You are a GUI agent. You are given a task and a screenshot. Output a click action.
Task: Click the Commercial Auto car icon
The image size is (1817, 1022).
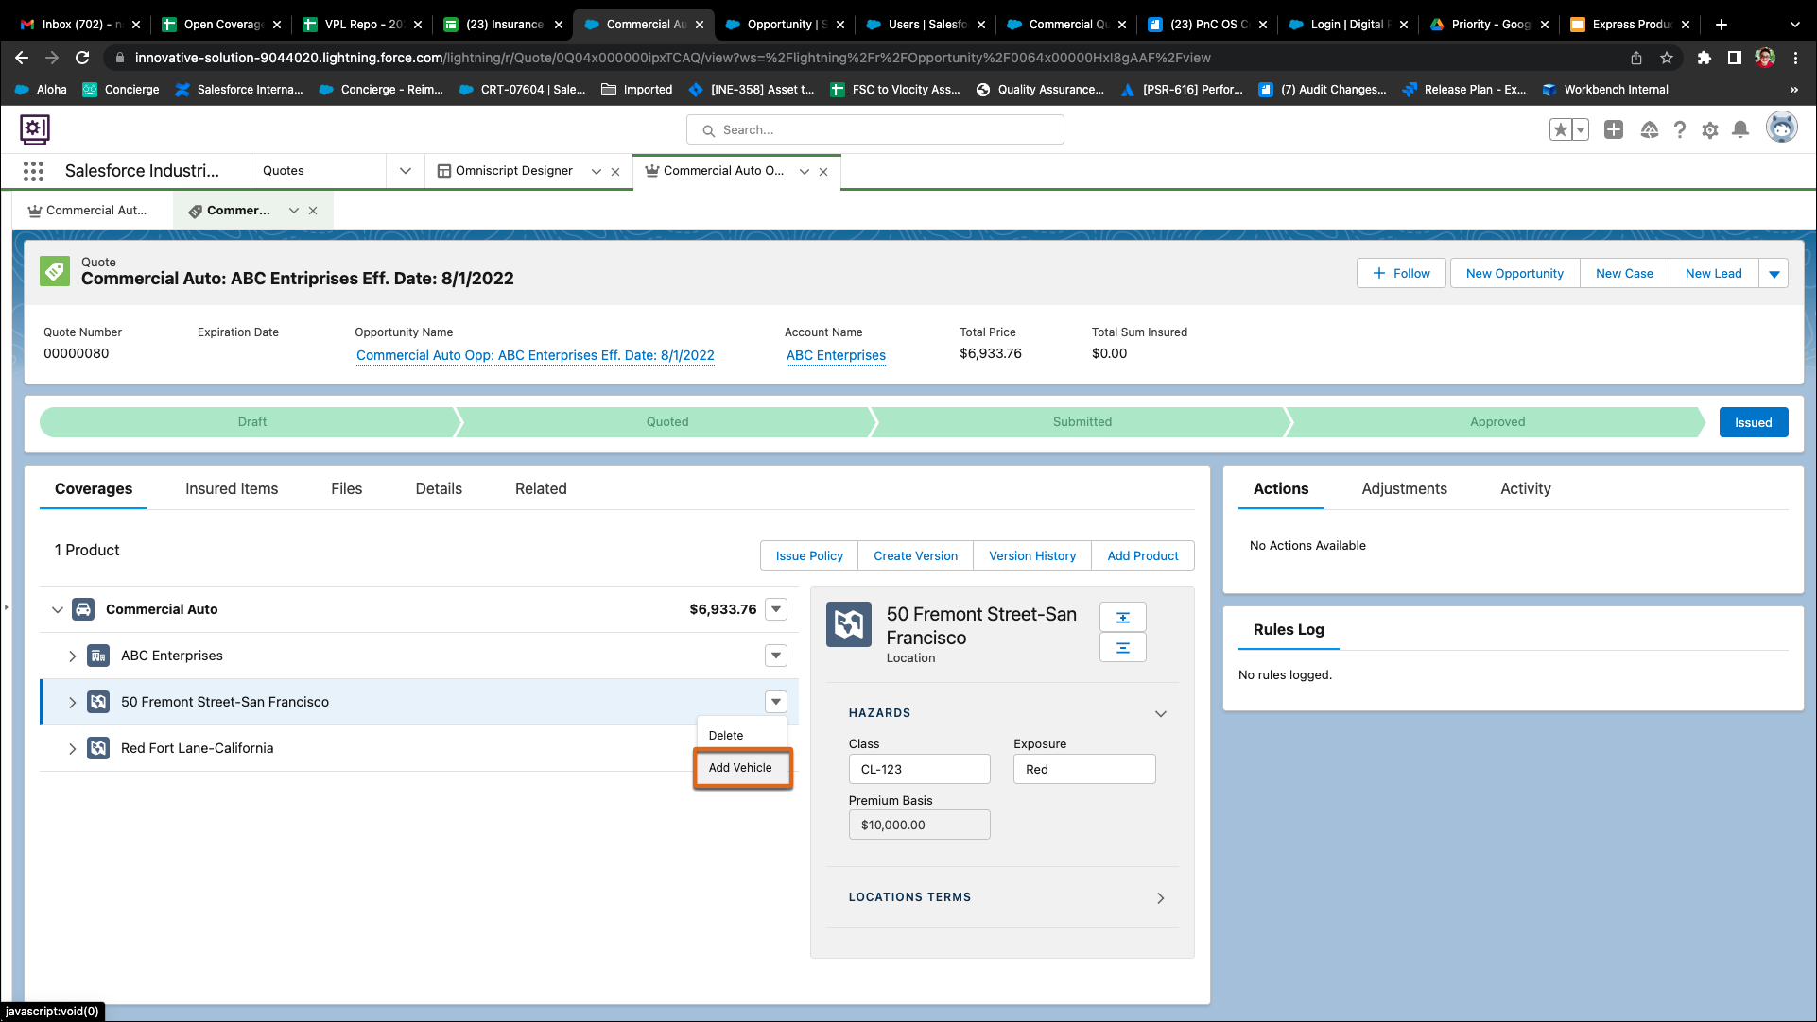[x=83, y=609]
